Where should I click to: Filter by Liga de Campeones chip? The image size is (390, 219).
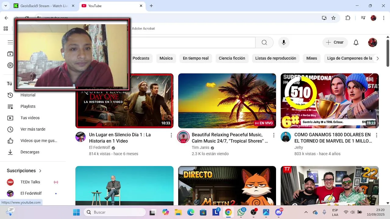349,58
